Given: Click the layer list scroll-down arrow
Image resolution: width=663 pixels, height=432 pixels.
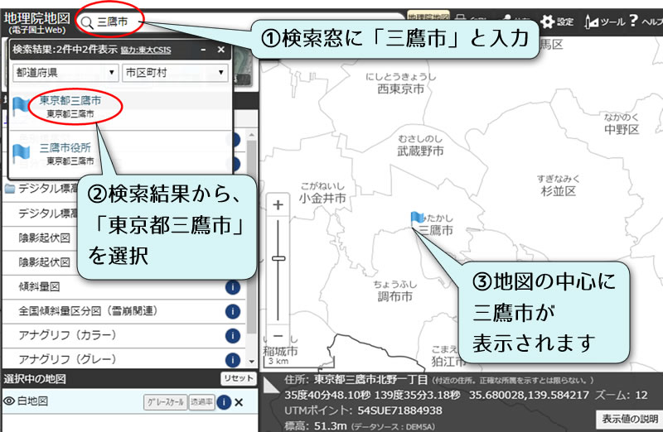Looking at the screenshot, I should tap(252, 362).
